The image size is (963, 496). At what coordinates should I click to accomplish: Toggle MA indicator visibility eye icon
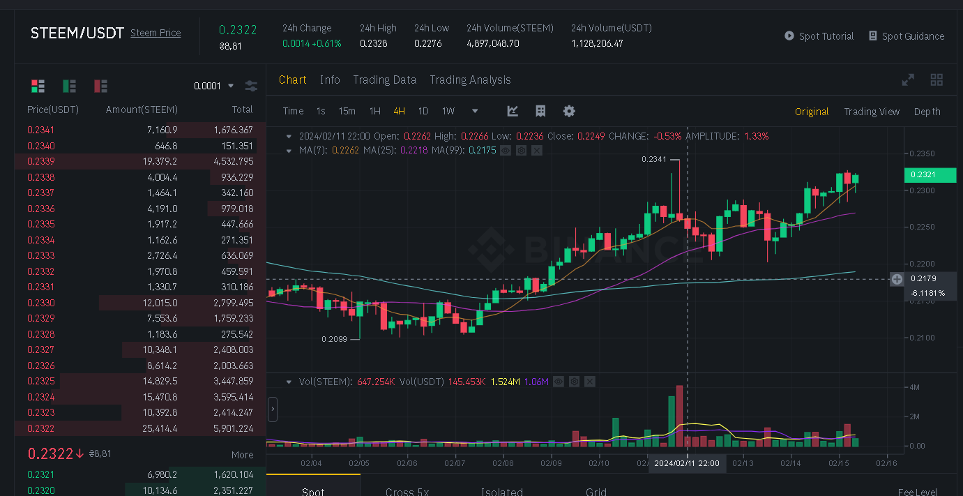(506, 150)
